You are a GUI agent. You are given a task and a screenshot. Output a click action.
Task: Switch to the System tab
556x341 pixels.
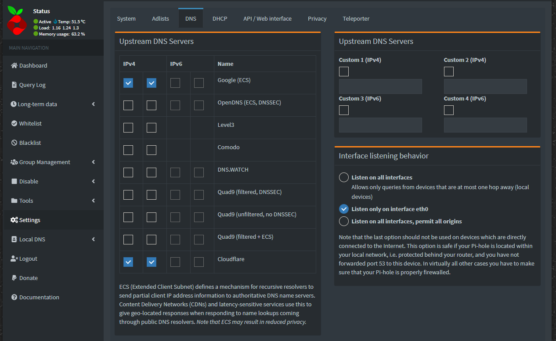[126, 18]
